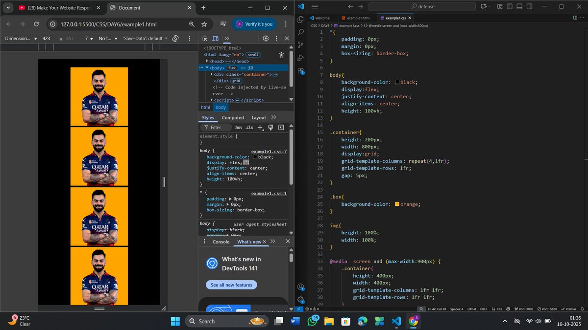Screen dimensions: 588x330
Task: Click the orange color swatch in the editor
Action: coord(397,204)
